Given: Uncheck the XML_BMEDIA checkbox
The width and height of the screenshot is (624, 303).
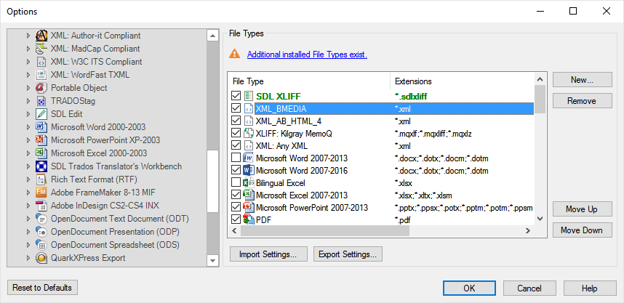Looking at the screenshot, I should pos(236,108).
